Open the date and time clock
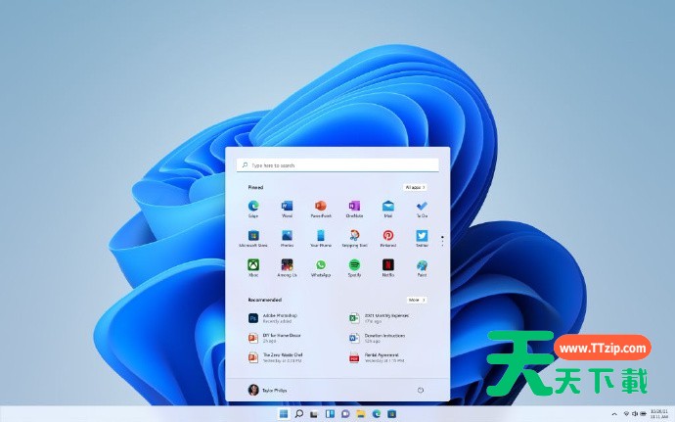675x422 pixels. 659,414
